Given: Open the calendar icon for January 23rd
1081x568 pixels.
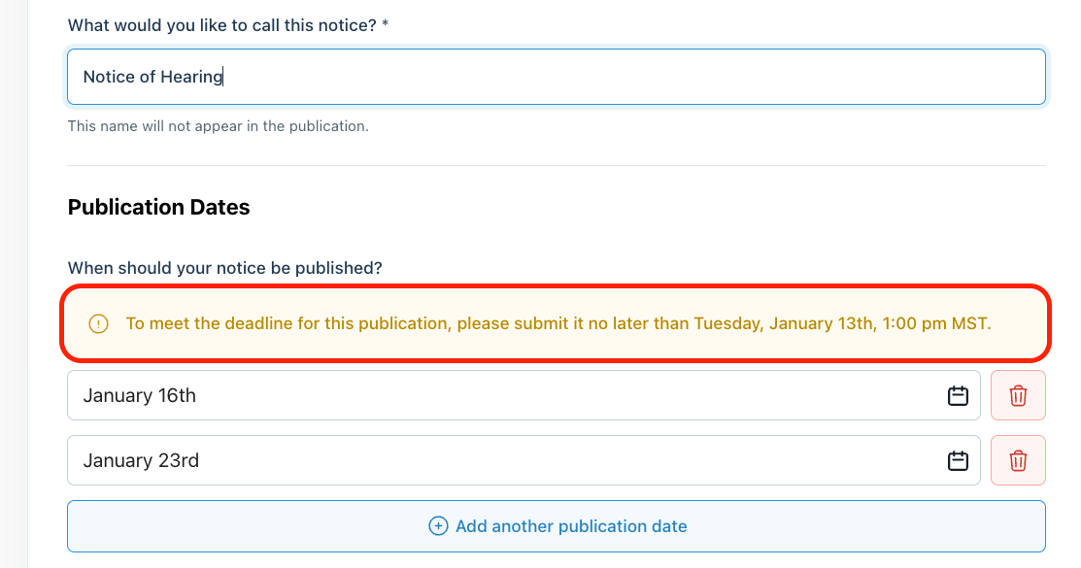Looking at the screenshot, I should (958, 460).
